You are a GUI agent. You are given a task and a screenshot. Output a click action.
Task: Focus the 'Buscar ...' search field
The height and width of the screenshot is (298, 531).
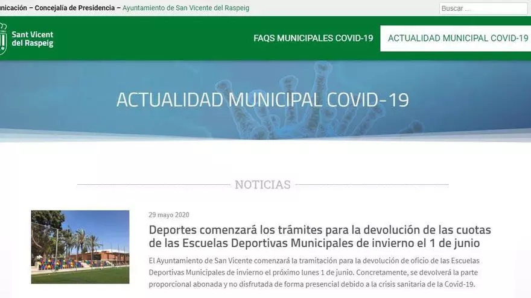[x=483, y=8]
